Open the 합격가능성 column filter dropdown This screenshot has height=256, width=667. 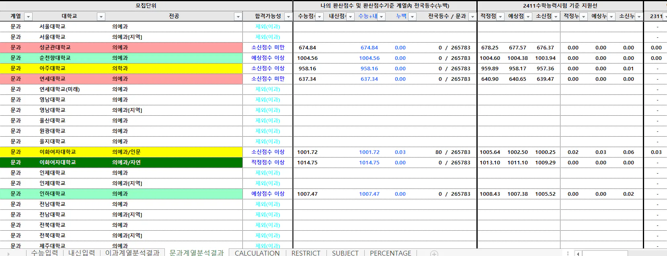[x=288, y=16]
